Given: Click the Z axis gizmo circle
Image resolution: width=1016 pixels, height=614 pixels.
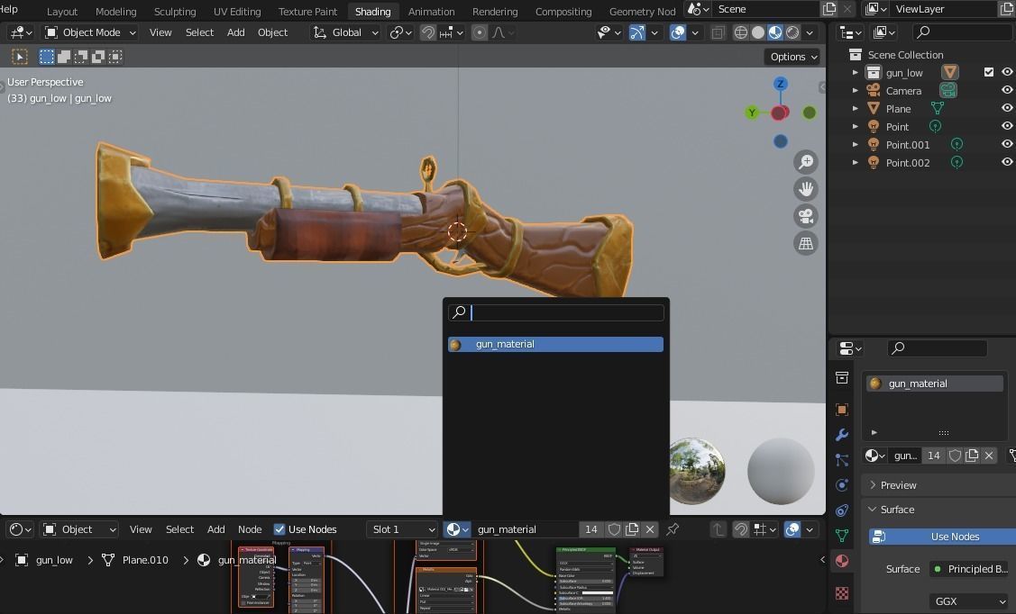Looking at the screenshot, I should [780, 84].
